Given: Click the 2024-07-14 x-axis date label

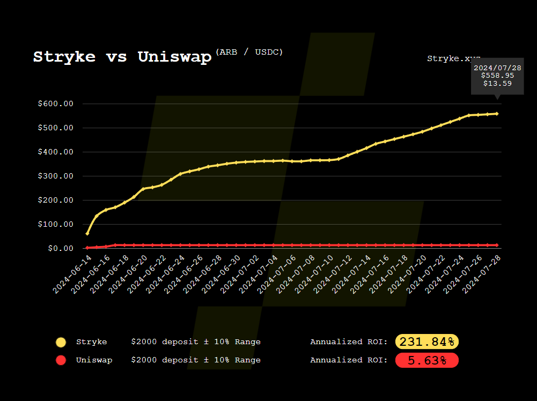Looking at the screenshot, I should click(x=351, y=274).
